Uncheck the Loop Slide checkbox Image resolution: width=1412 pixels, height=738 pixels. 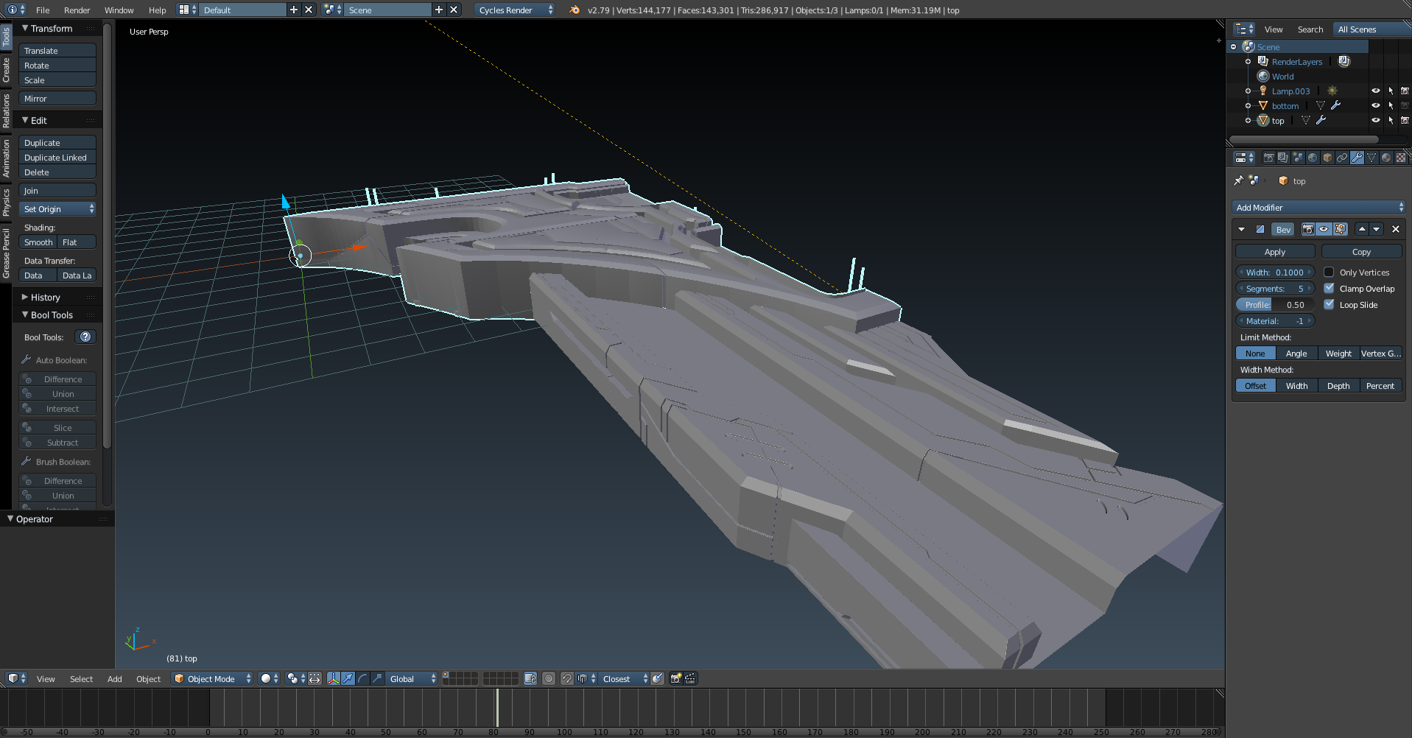[1329, 304]
